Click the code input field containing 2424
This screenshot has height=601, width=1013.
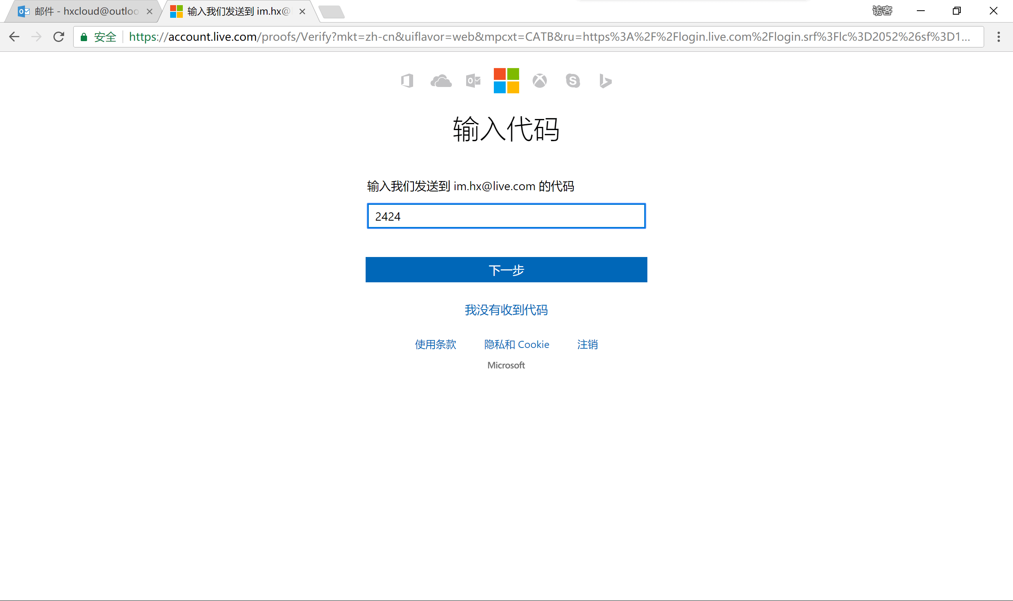[x=506, y=216]
